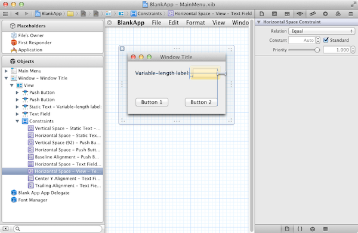Click the Constant stepper arrows
358x233 pixels.
[x=318, y=40]
